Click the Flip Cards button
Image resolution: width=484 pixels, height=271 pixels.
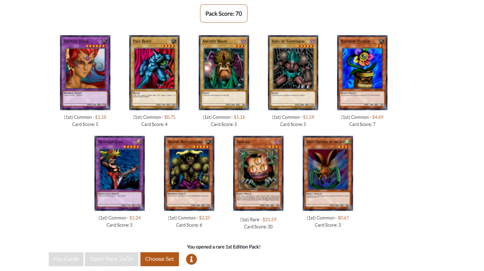[x=66, y=259]
